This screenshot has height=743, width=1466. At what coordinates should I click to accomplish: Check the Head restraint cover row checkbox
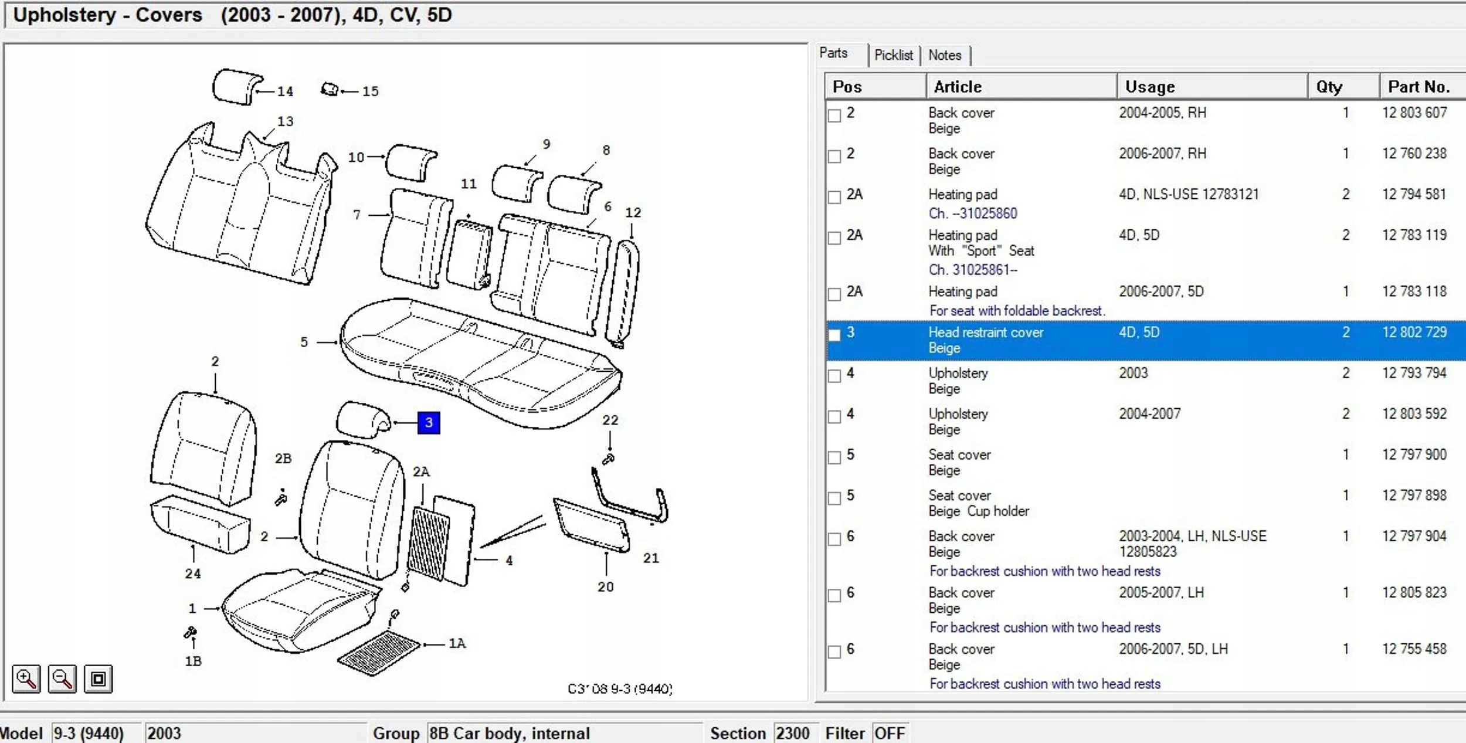[x=834, y=335]
